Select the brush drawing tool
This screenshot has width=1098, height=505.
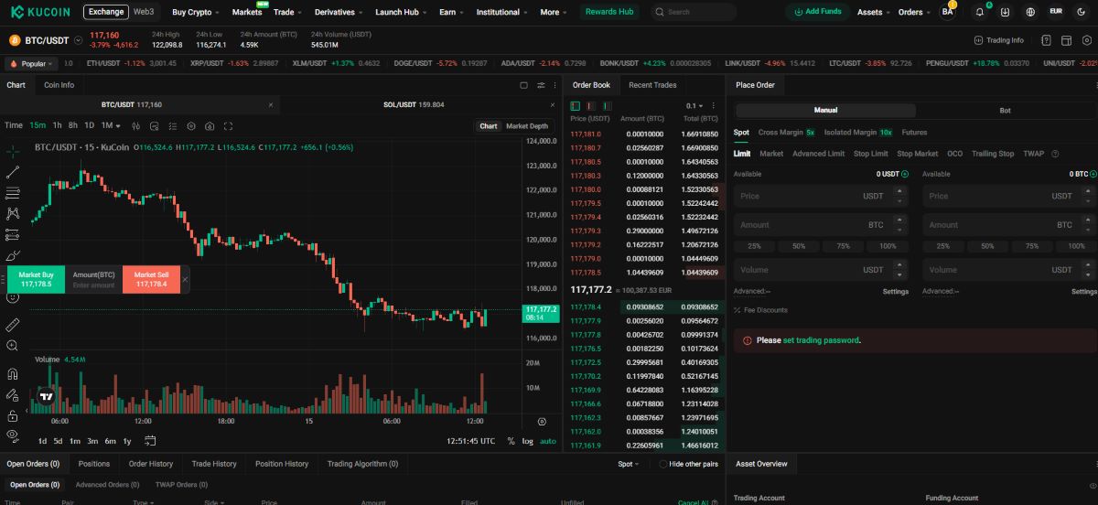click(13, 256)
